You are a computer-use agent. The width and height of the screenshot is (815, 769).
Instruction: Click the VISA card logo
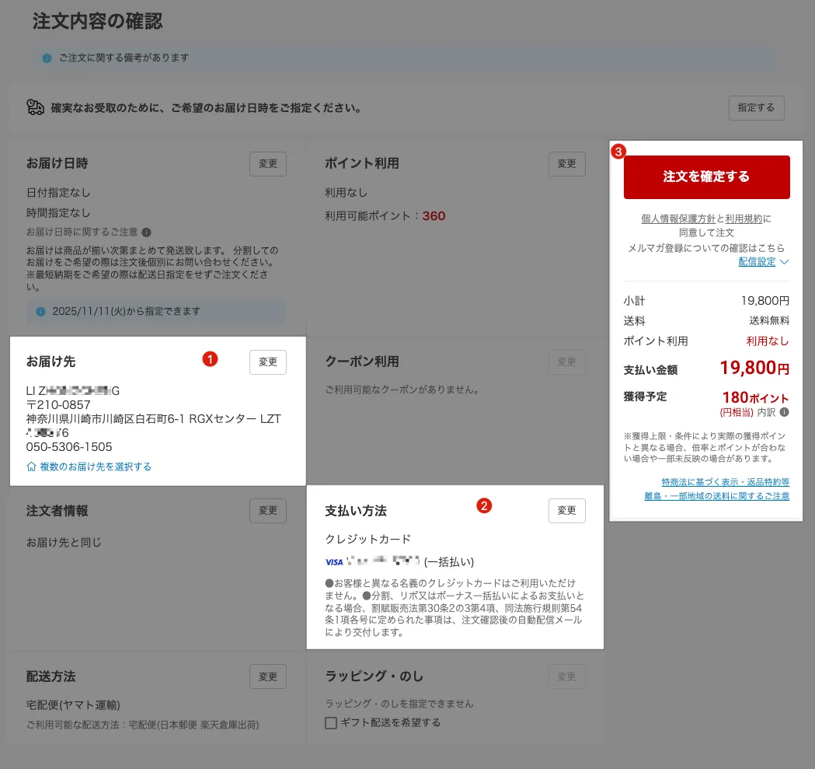[334, 561]
